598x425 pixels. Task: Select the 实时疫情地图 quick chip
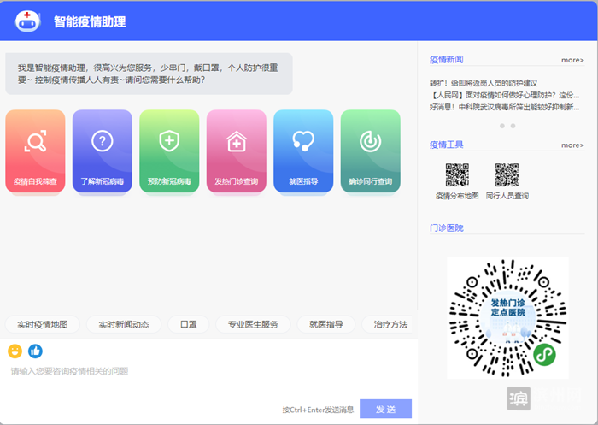click(x=43, y=325)
